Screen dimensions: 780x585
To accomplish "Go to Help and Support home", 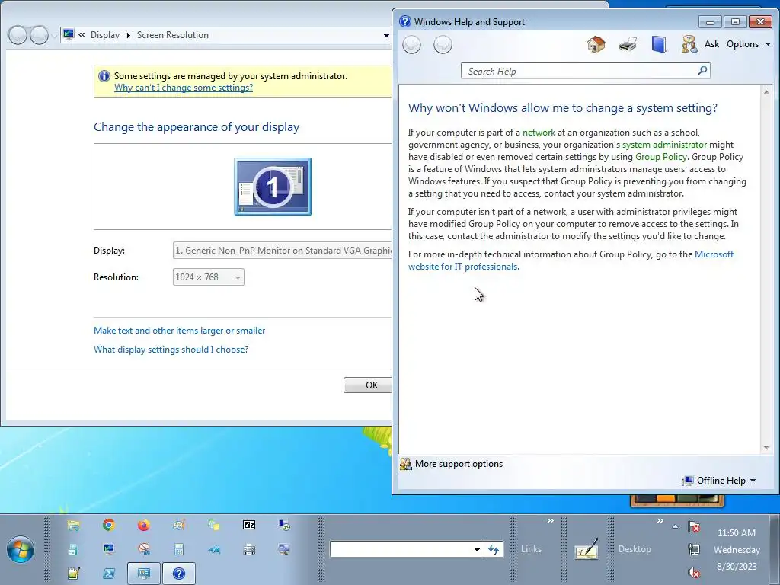I will pyautogui.click(x=596, y=44).
